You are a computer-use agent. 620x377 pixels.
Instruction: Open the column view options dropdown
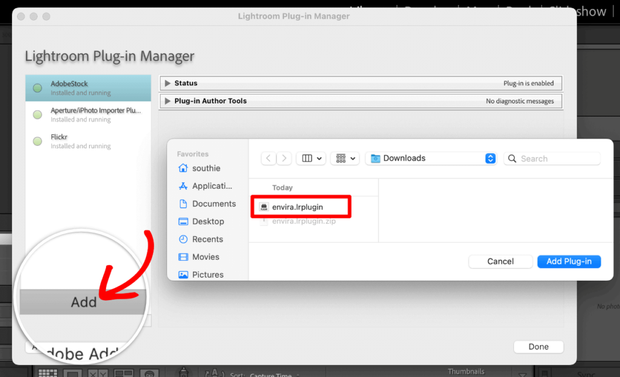tap(311, 158)
